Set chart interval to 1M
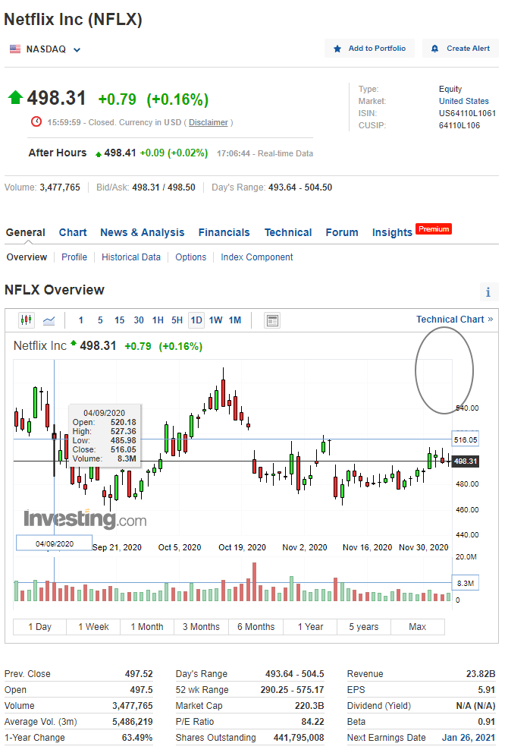508x756 pixels. (x=235, y=320)
